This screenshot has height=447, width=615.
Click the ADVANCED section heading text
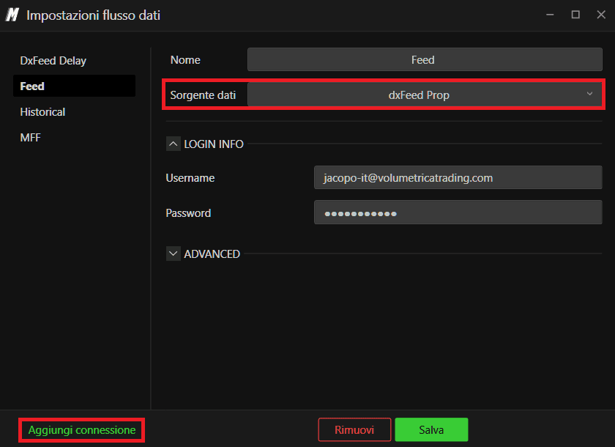212,254
